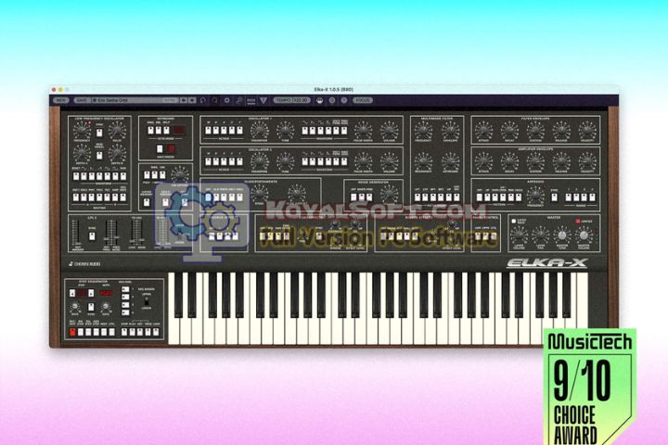Click the help question mark icon

coord(344,100)
